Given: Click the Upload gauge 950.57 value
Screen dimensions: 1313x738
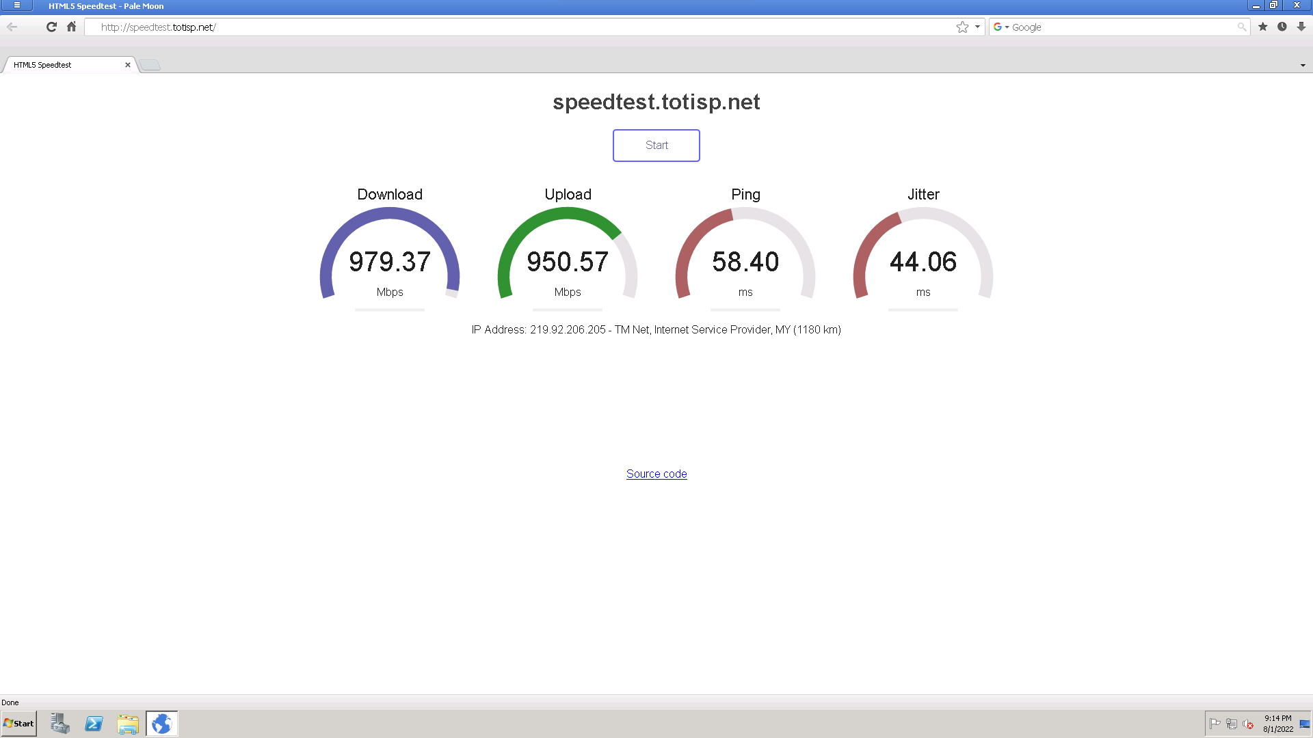Looking at the screenshot, I should (568, 262).
